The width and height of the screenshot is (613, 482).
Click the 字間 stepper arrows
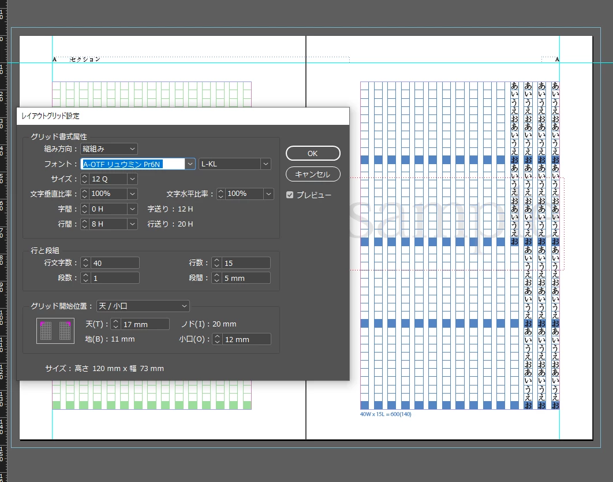[x=85, y=209]
